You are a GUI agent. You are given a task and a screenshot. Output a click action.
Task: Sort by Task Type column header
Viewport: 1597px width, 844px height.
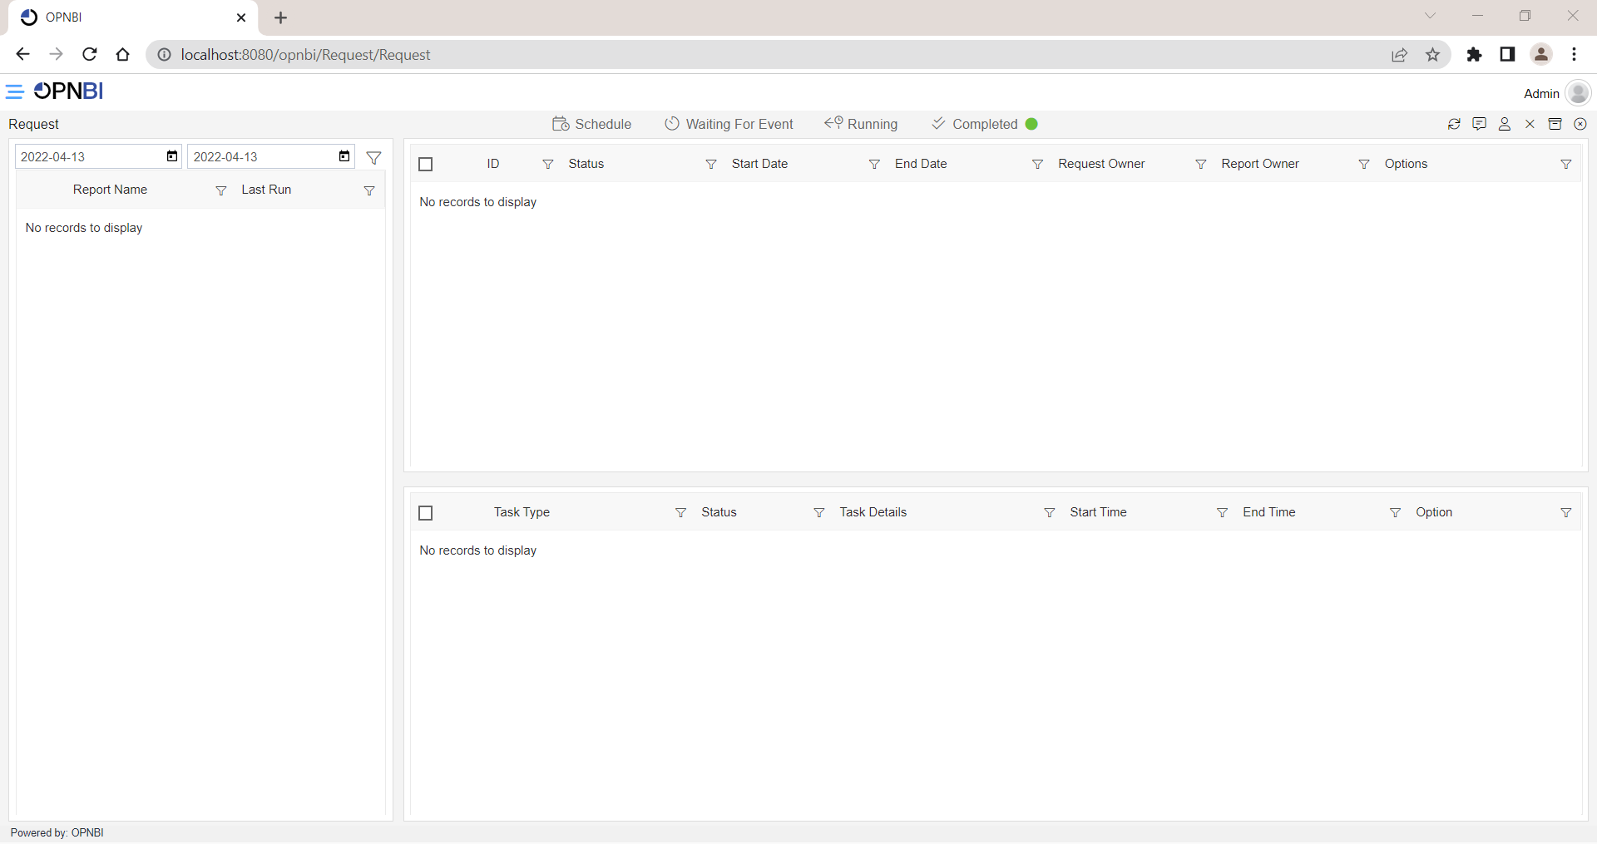pyautogui.click(x=522, y=512)
